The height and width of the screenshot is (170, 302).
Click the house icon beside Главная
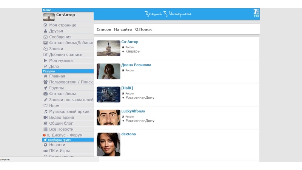[46, 76]
